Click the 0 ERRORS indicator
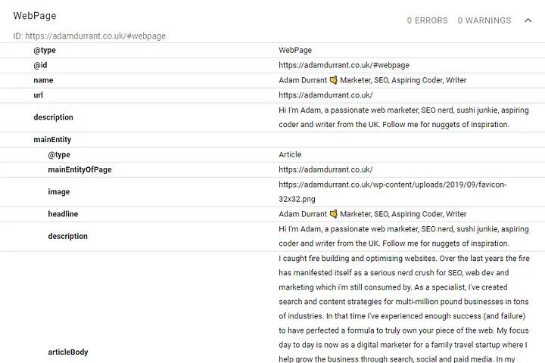This screenshot has width=545, height=363. (427, 20)
